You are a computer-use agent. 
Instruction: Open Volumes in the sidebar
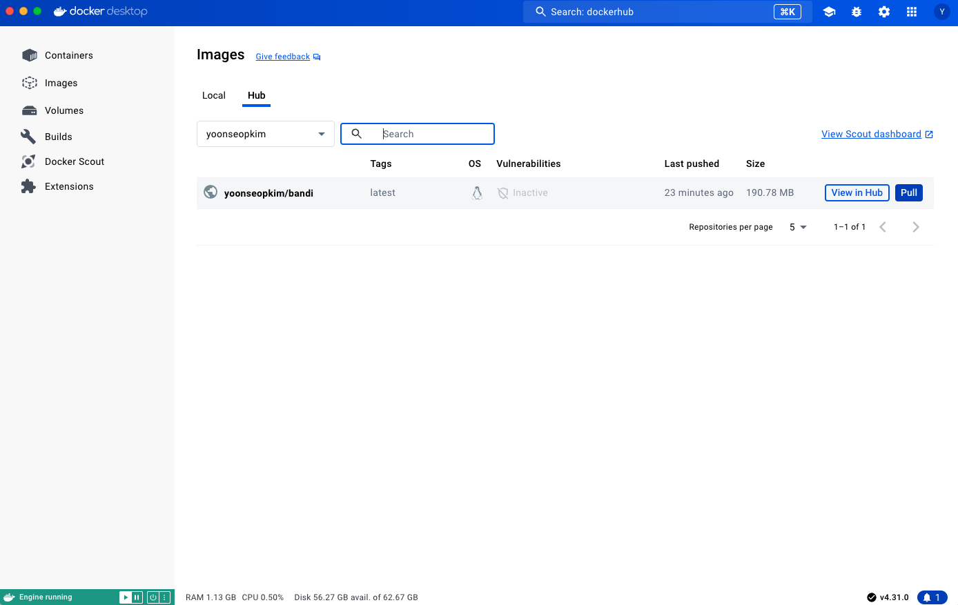click(x=64, y=110)
